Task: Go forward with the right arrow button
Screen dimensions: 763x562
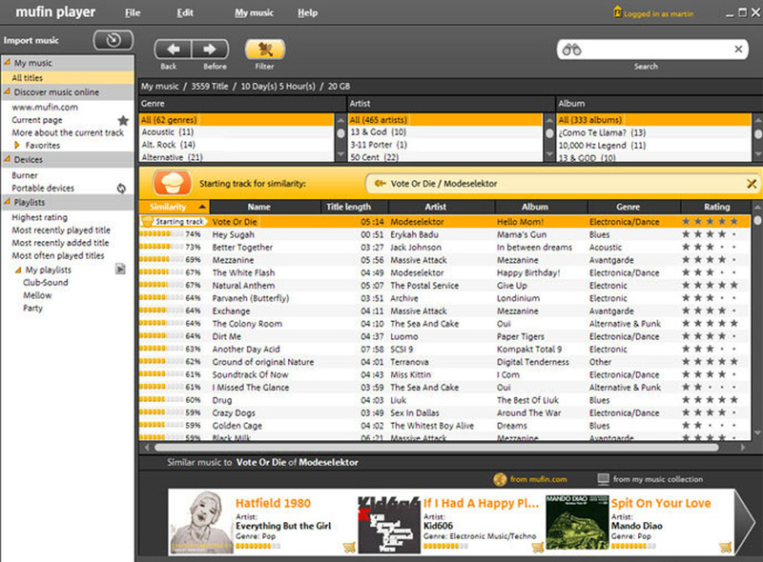Action: pos(210,50)
